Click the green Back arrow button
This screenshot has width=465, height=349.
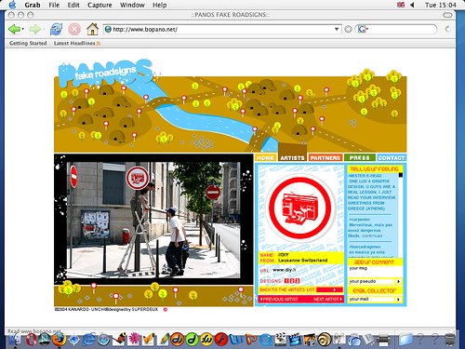point(14,29)
